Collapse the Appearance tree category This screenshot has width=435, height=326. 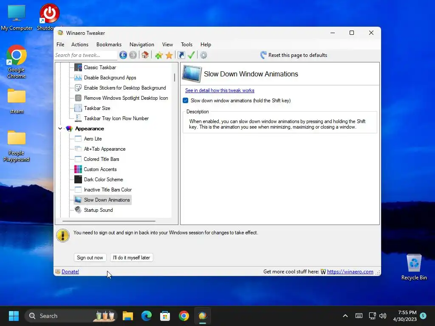(x=60, y=129)
